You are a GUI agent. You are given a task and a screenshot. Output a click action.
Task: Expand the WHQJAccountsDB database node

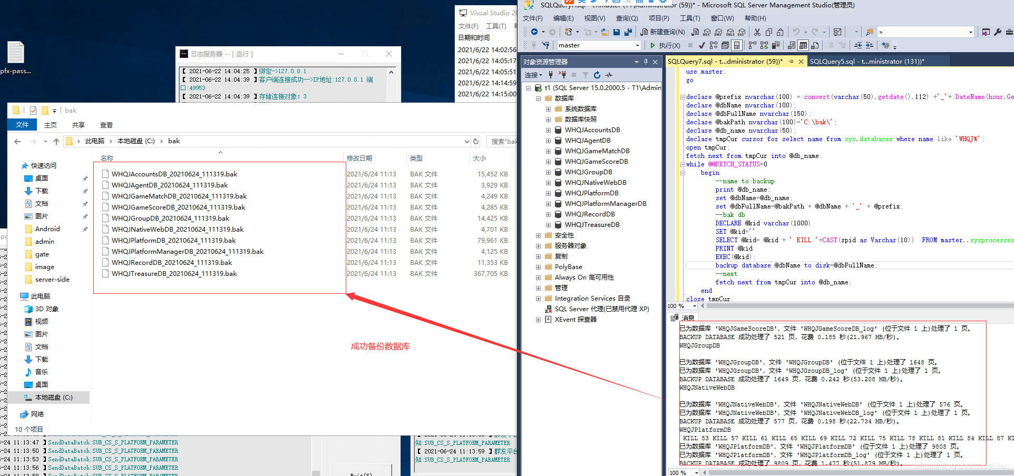click(x=548, y=130)
